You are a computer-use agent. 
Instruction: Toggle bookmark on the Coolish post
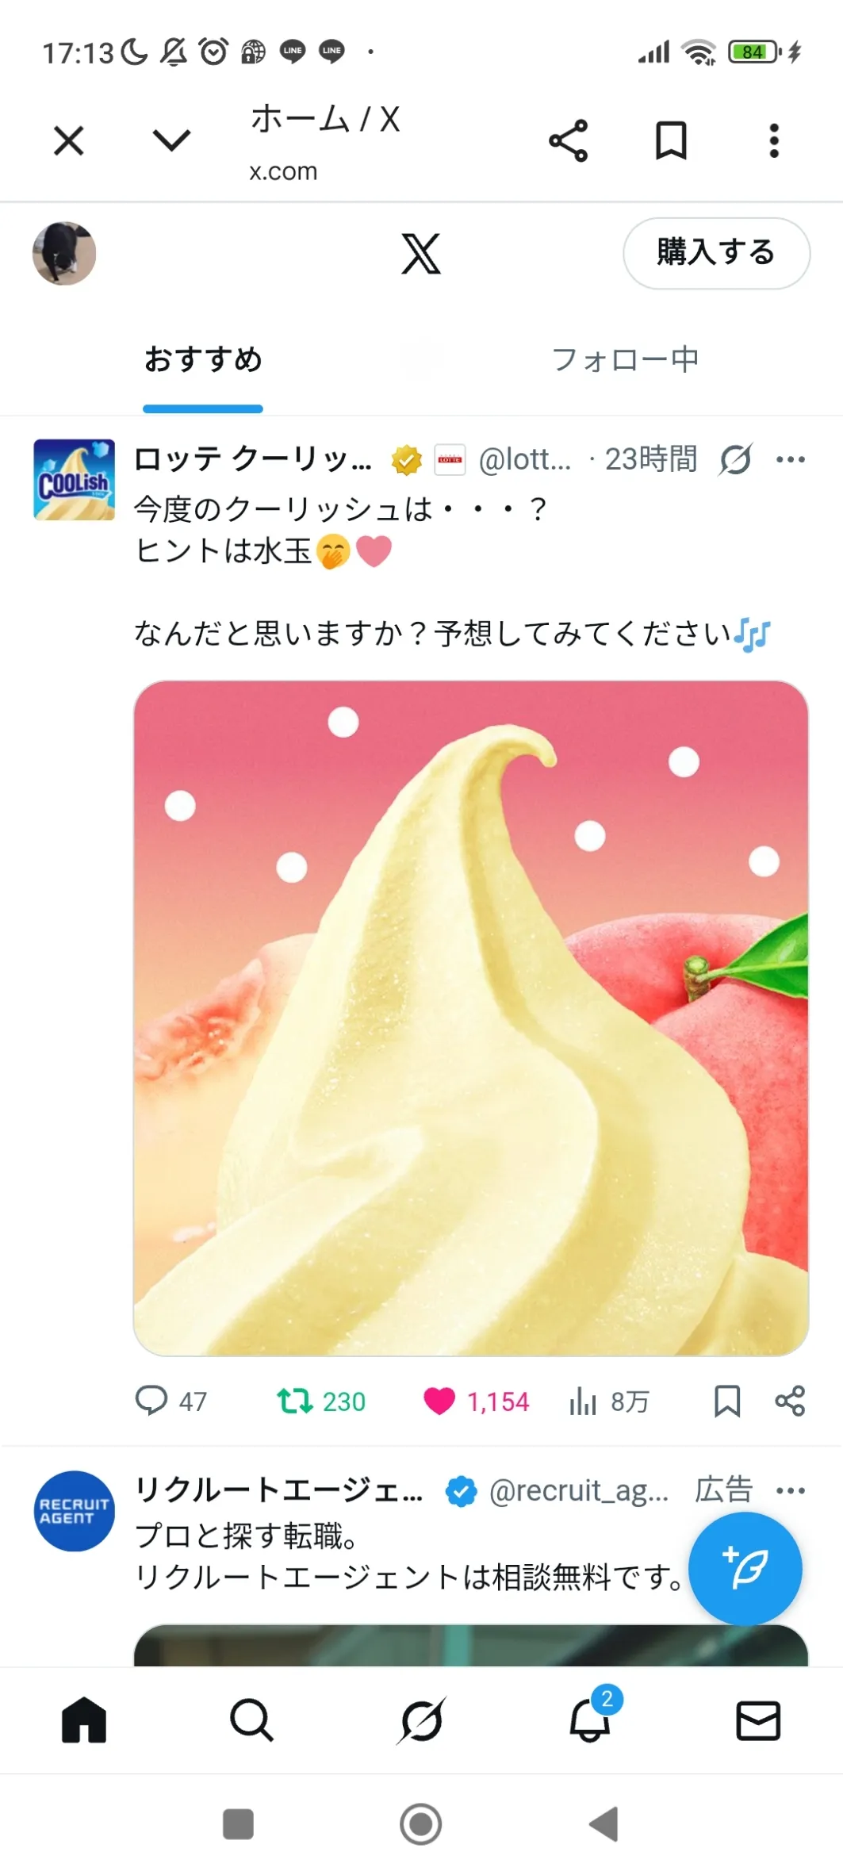point(727,1401)
